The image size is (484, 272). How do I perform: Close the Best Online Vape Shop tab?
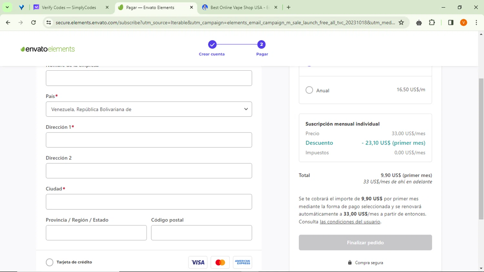(x=276, y=7)
